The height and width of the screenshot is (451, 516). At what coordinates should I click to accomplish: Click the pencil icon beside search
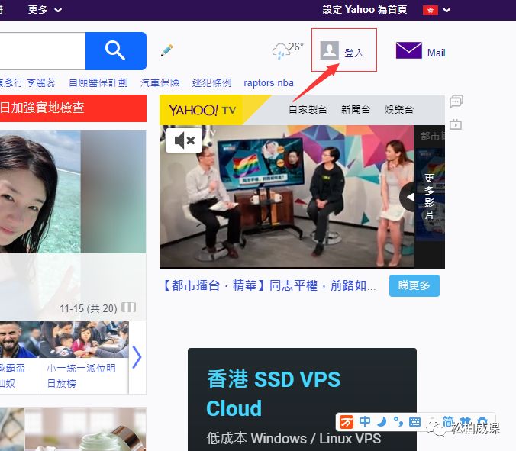pyautogui.click(x=166, y=50)
